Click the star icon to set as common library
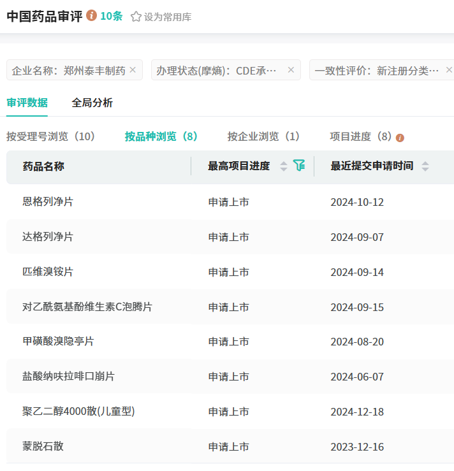The width and height of the screenshot is (454, 471). 136,17
